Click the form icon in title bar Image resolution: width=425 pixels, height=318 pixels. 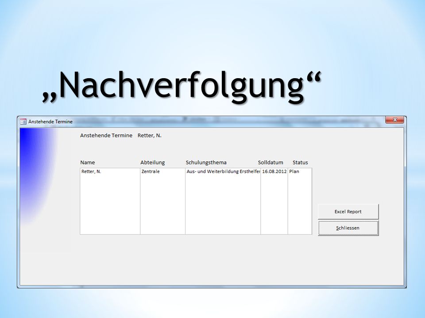point(23,122)
